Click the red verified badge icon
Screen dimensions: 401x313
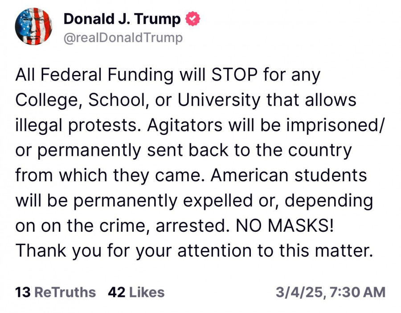[192, 19]
